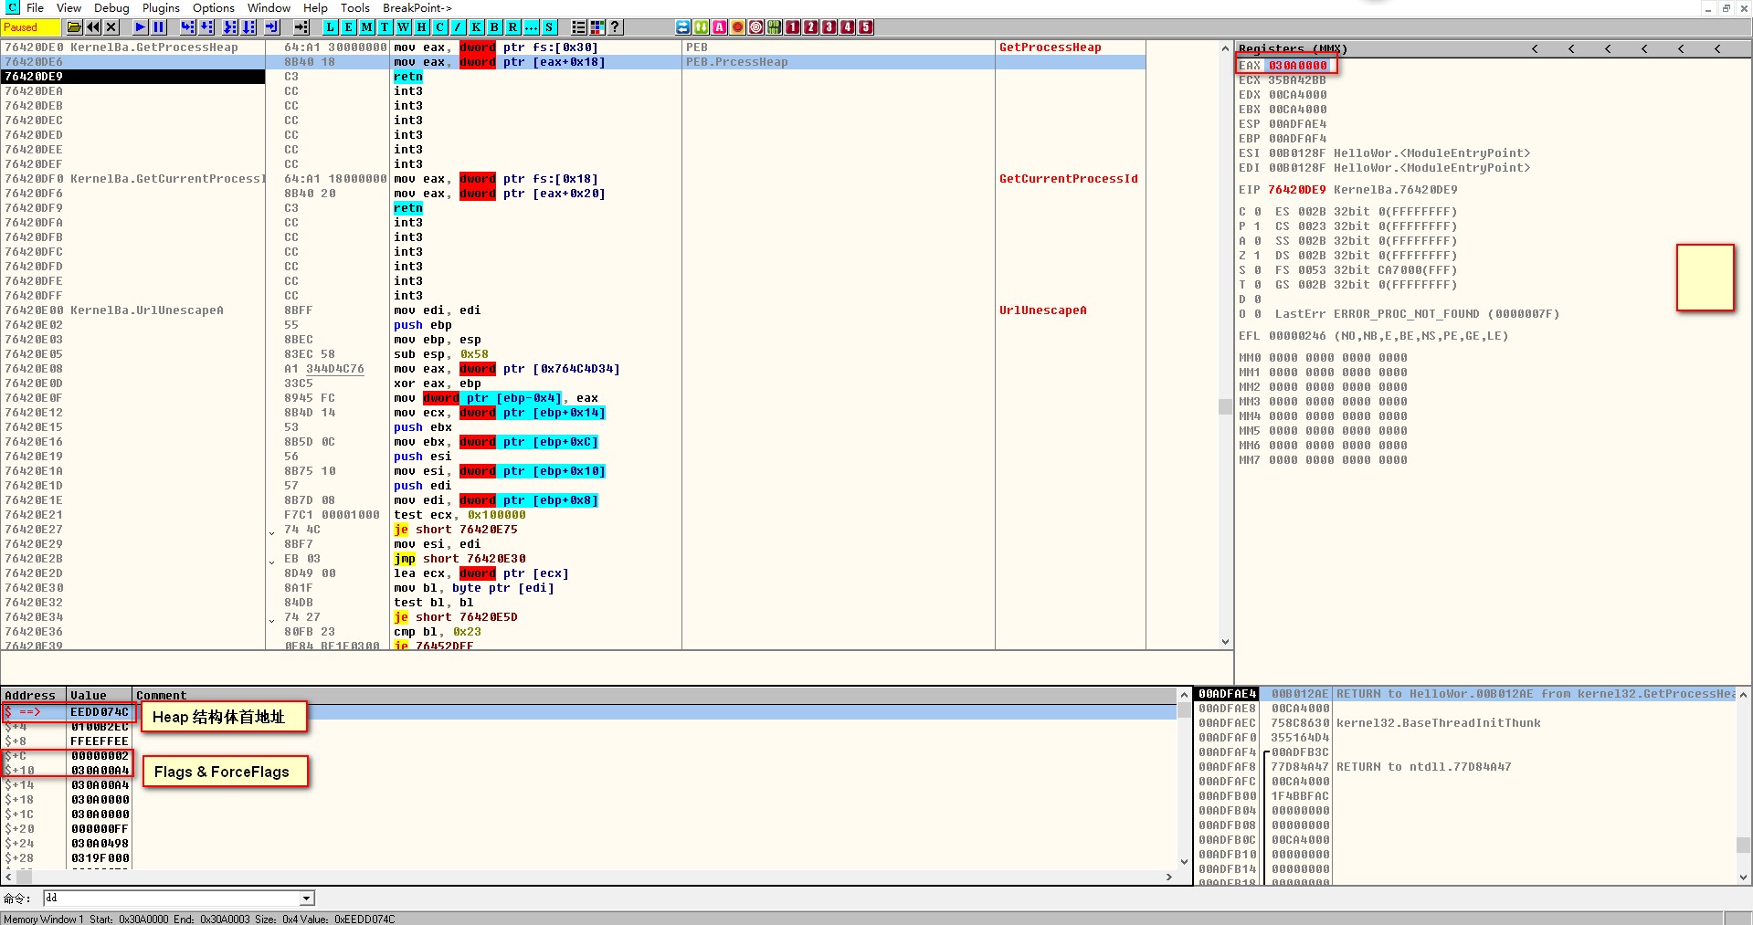Toggle the S flag value in Registers
This screenshot has width=1753, height=925.
pyautogui.click(x=1258, y=270)
